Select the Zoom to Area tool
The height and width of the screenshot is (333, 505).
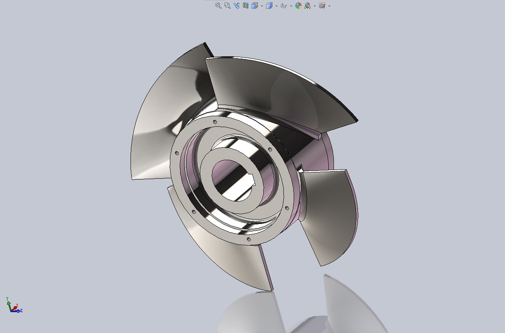[227, 6]
